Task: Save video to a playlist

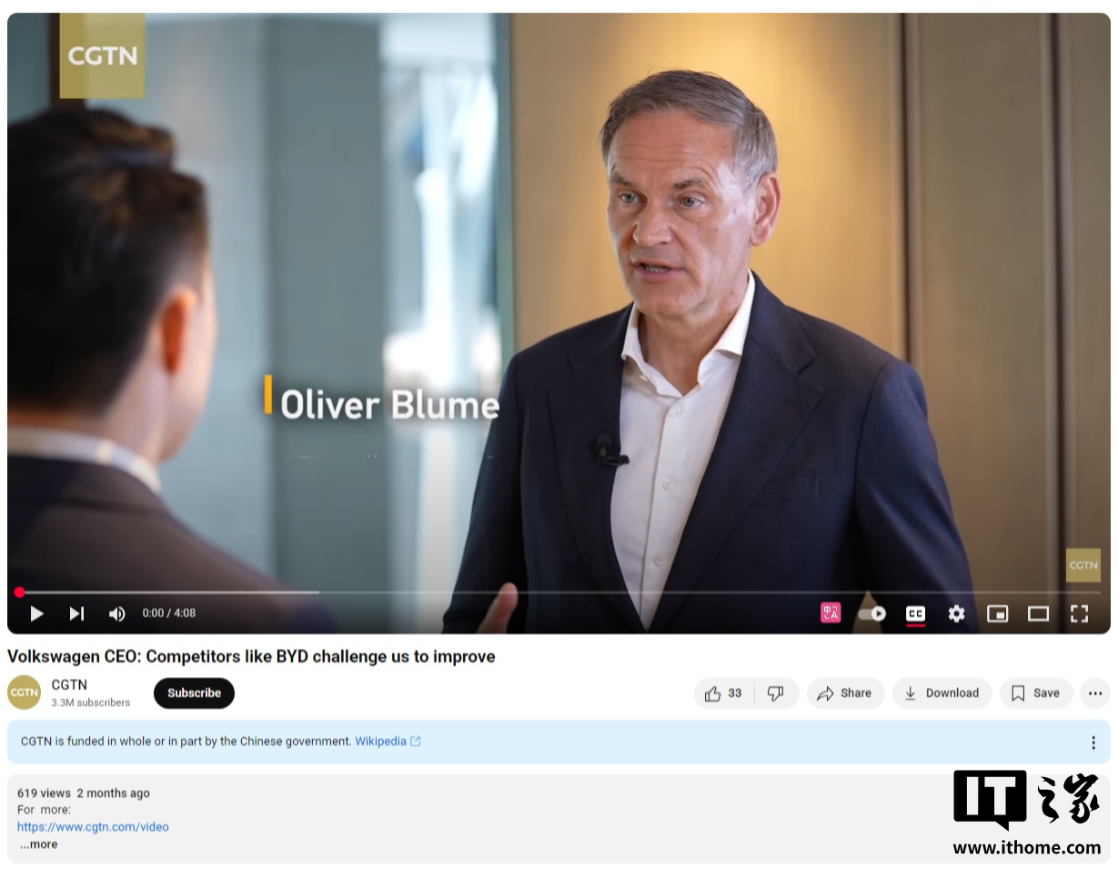Action: click(x=1036, y=693)
